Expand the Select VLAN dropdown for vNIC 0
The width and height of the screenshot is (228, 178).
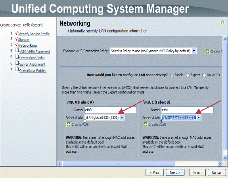(x=122, y=117)
